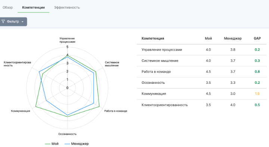269x147 pixels.
Task: Select the Коммуникация row in the table
Action: 202,94
